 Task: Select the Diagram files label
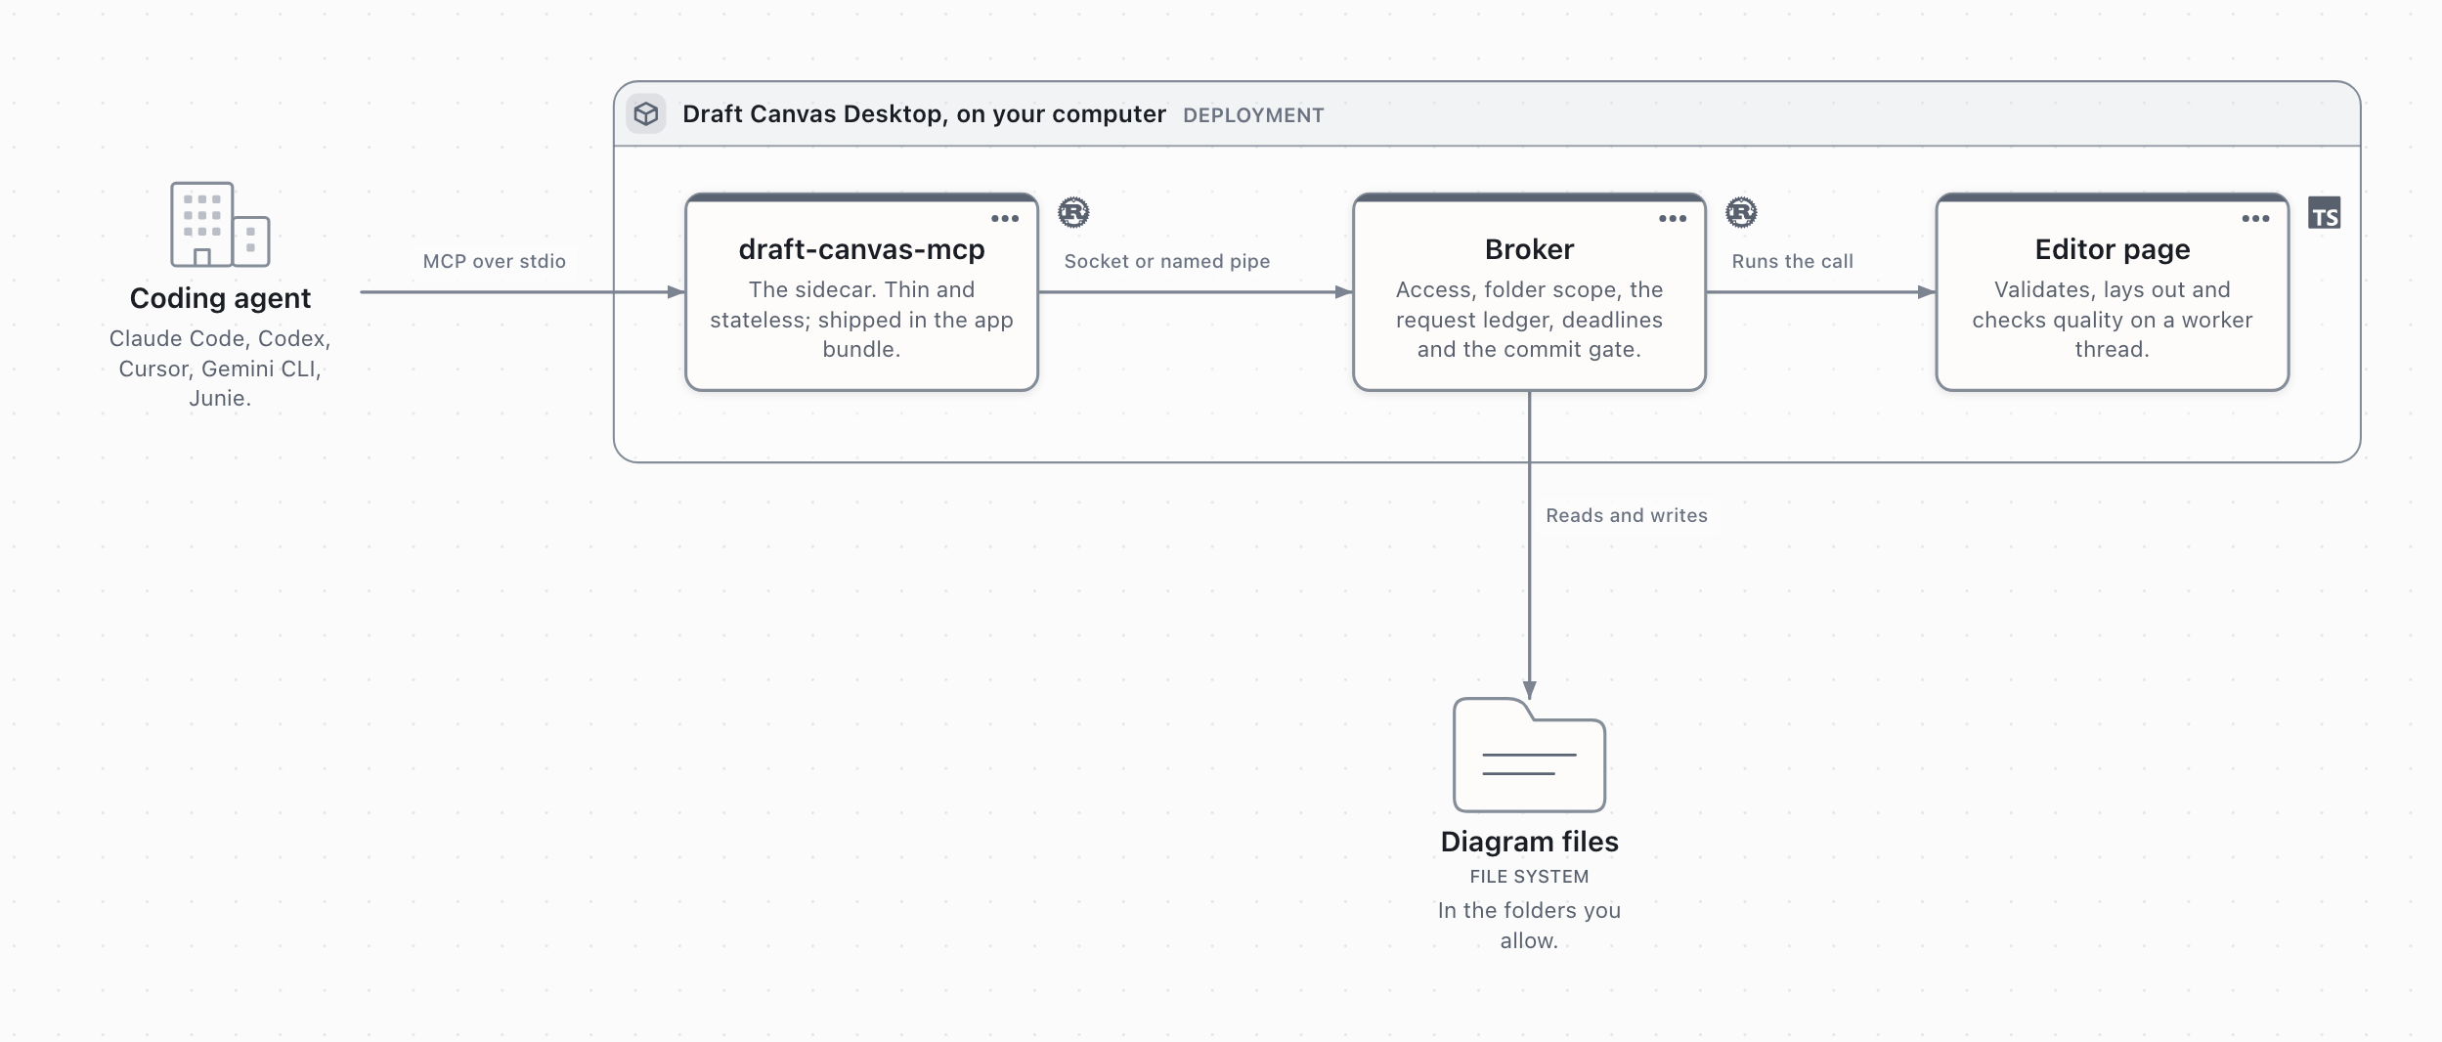pos(1529,842)
